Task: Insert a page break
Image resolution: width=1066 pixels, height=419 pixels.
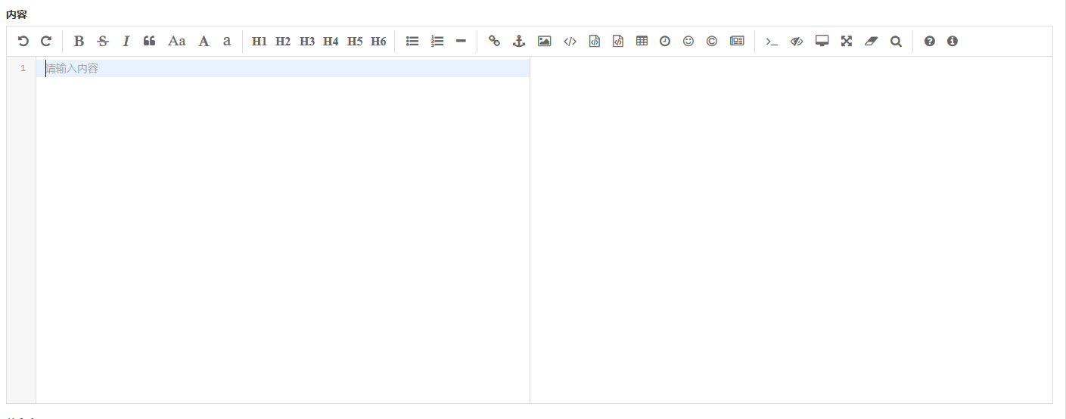Action: (737, 42)
